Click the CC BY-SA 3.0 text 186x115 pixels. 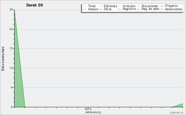pos(176,113)
